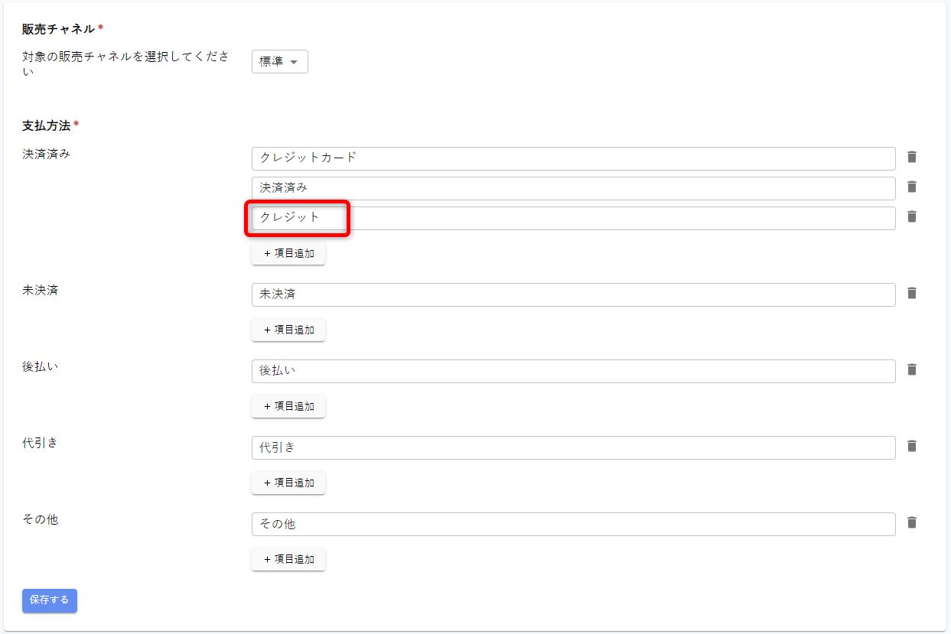Image resolution: width=951 pixels, height=634 pixels.
Task: Remove the 代引き entry with its trash icon
Action: click(911, 446)
